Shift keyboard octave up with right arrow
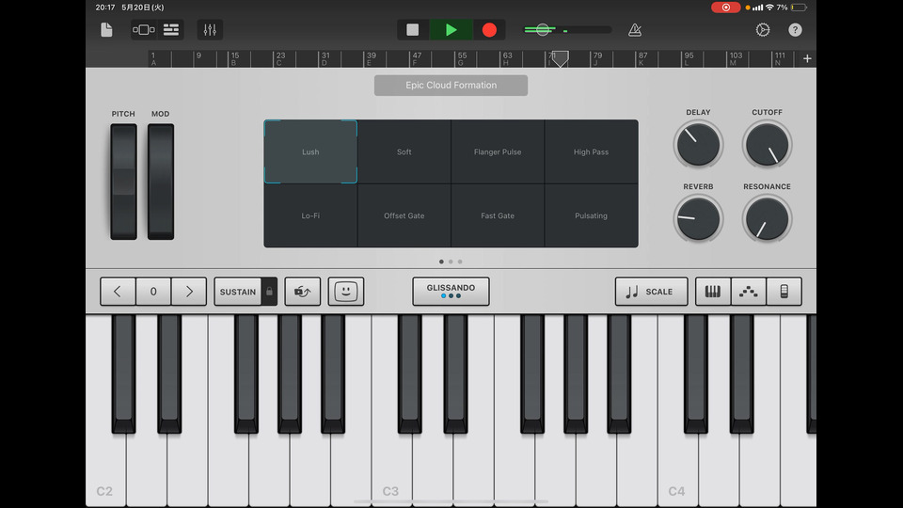Image resolution: width=903 pixels, height=508 pixels. point(189,292)
